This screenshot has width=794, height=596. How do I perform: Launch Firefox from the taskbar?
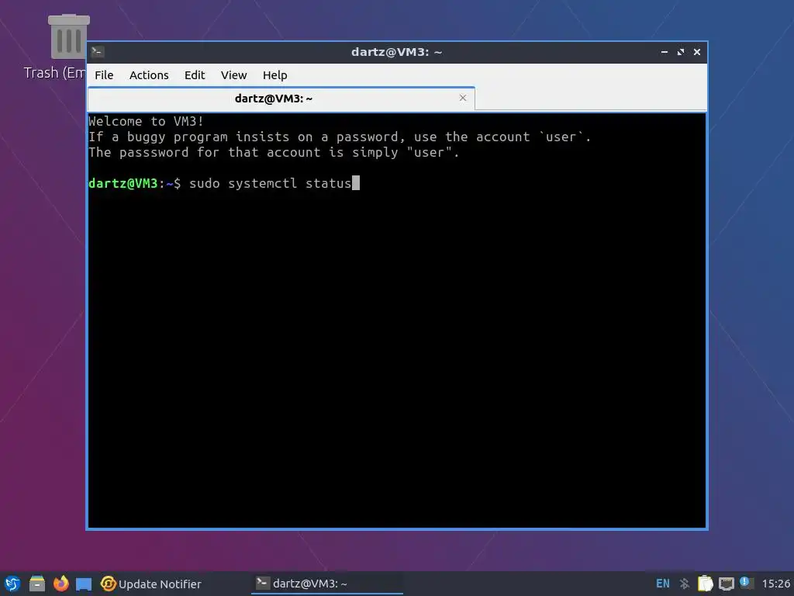pos(60,584)
